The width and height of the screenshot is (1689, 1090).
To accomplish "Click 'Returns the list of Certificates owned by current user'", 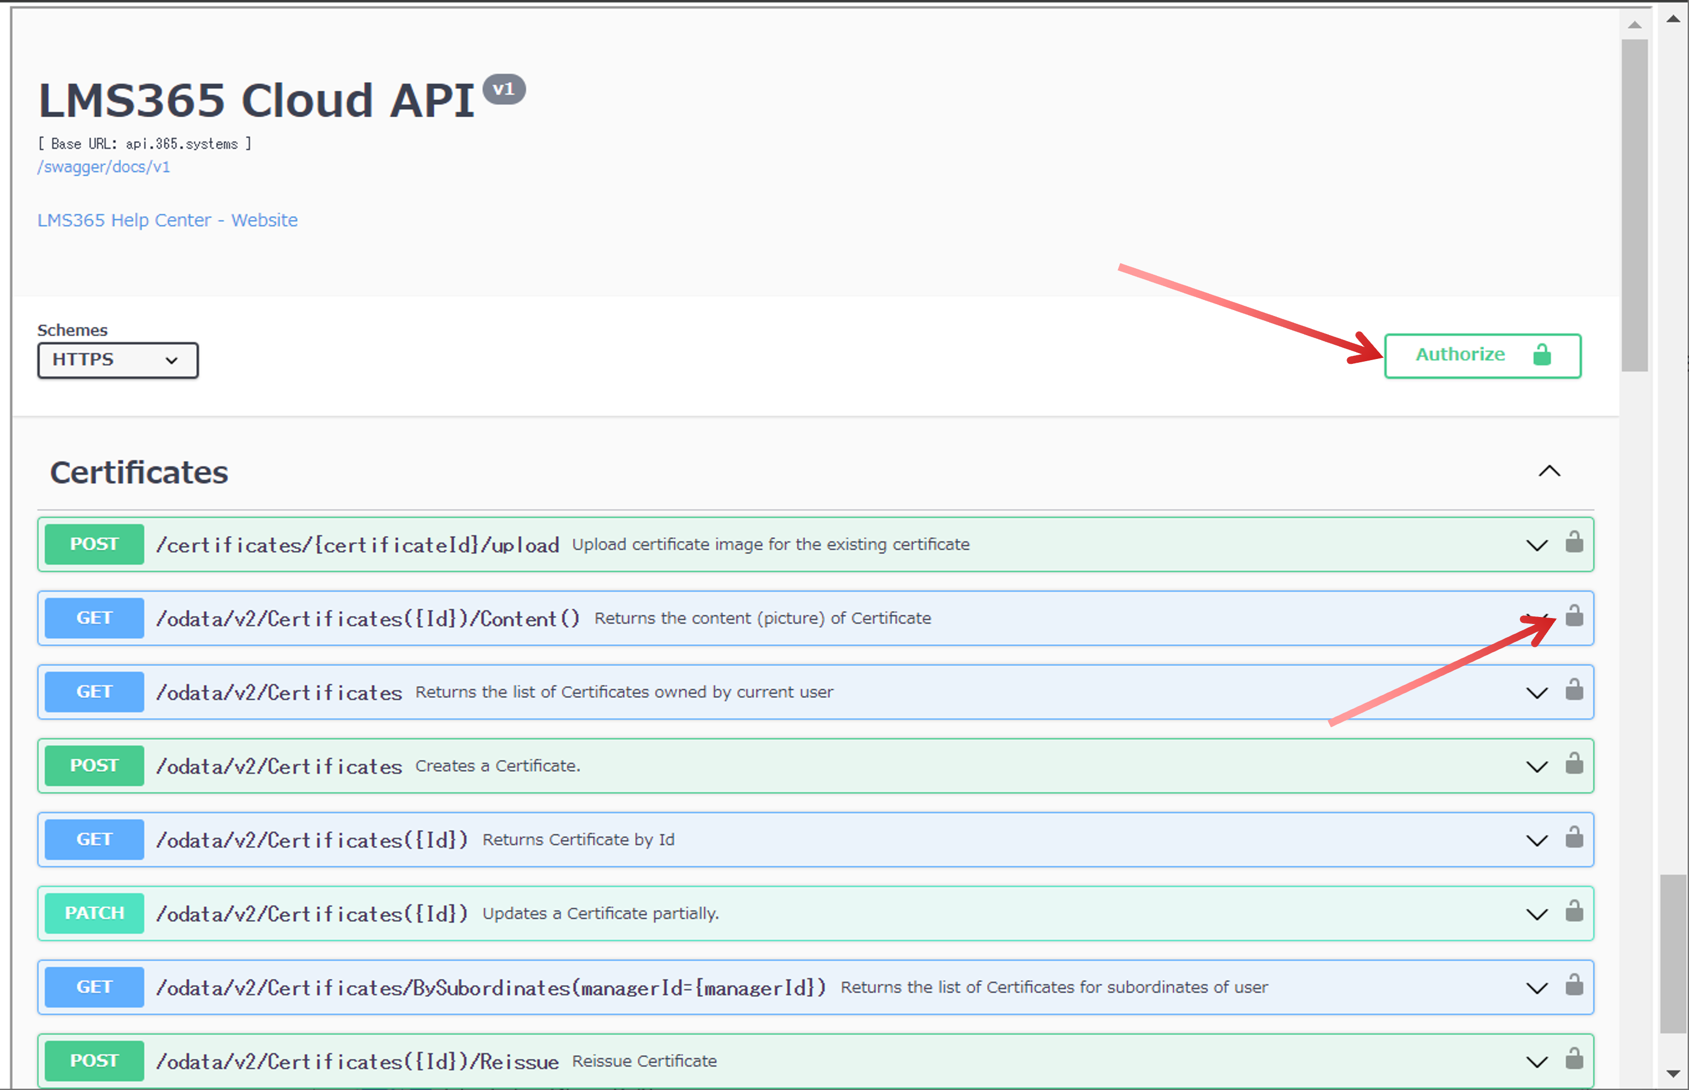I will tap(624, 692).
